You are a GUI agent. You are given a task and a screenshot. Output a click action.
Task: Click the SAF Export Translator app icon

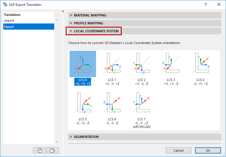[x=5, y=4]
